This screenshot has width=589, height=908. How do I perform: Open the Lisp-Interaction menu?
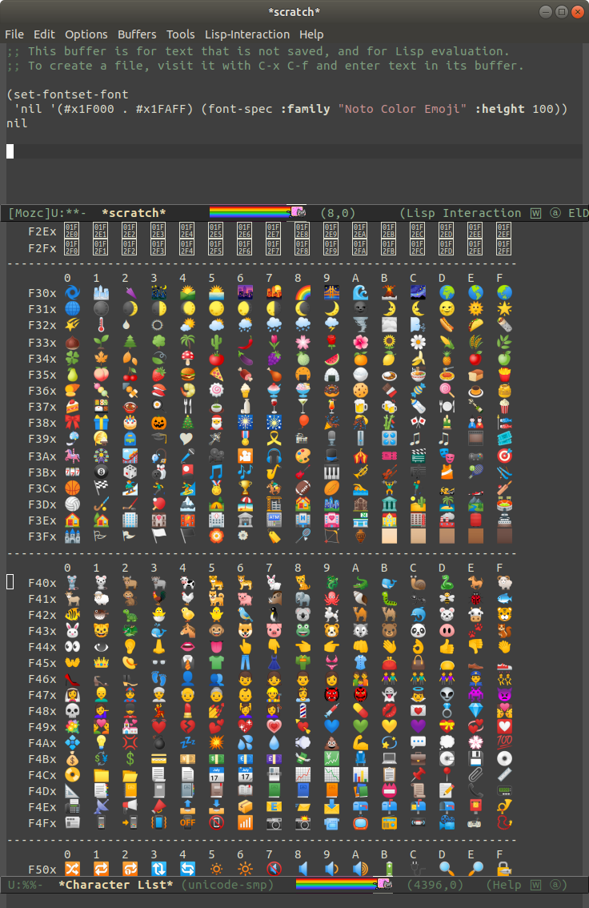coord(247,34)
